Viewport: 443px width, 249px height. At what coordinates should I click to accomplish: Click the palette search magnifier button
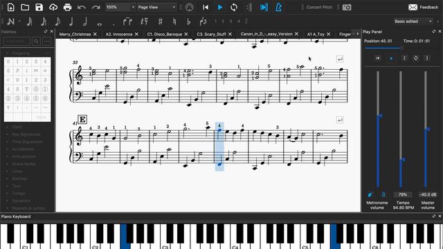tap(36, 41)
